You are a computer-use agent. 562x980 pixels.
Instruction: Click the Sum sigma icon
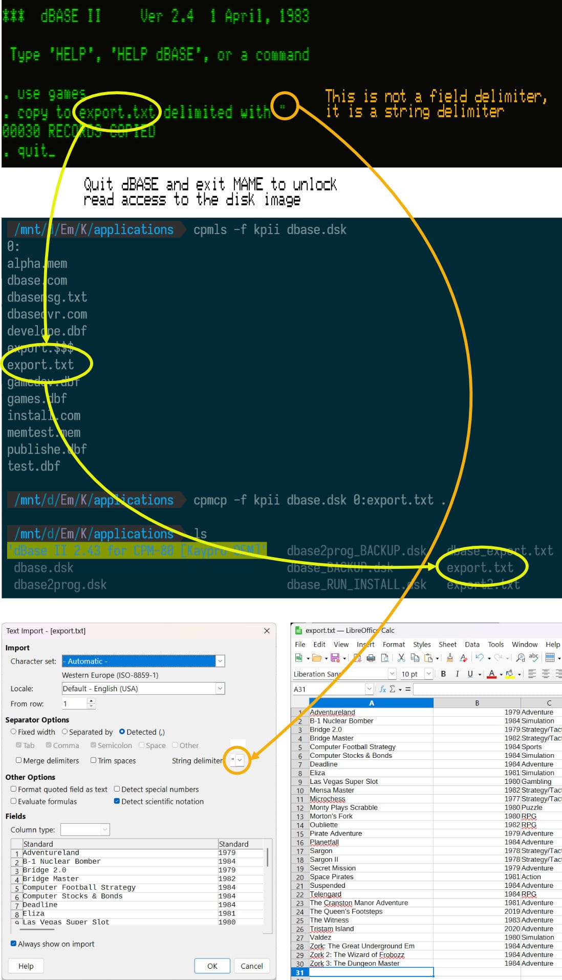[392, 689]
